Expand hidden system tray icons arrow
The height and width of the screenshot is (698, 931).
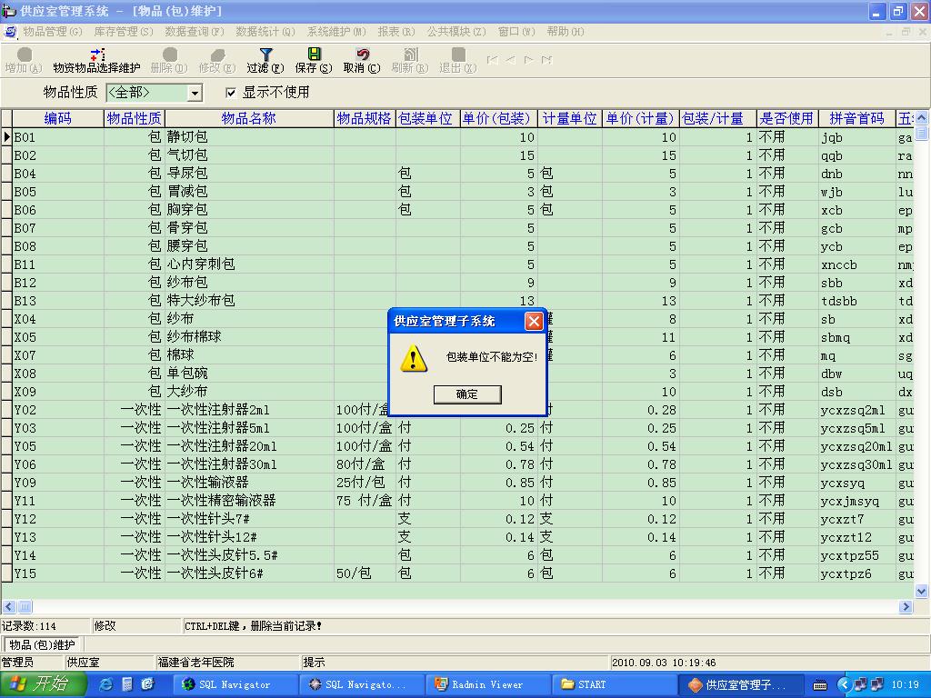843,684
